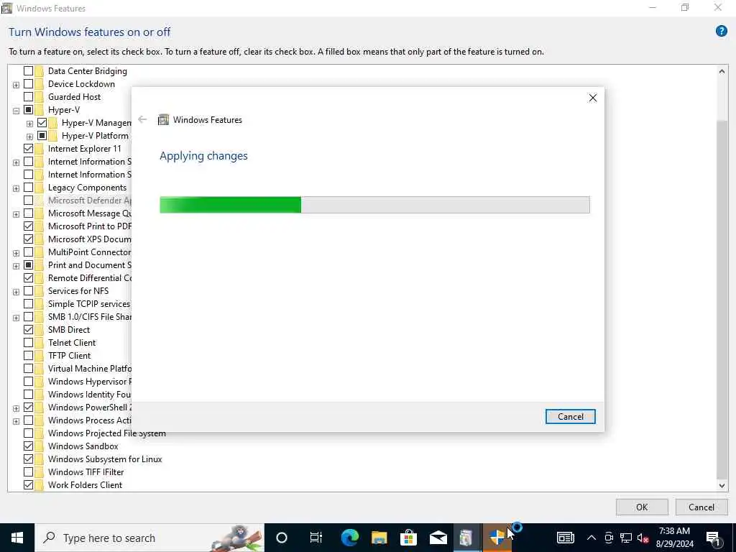Click the Windows Features taskbar icon

(467, 538)
